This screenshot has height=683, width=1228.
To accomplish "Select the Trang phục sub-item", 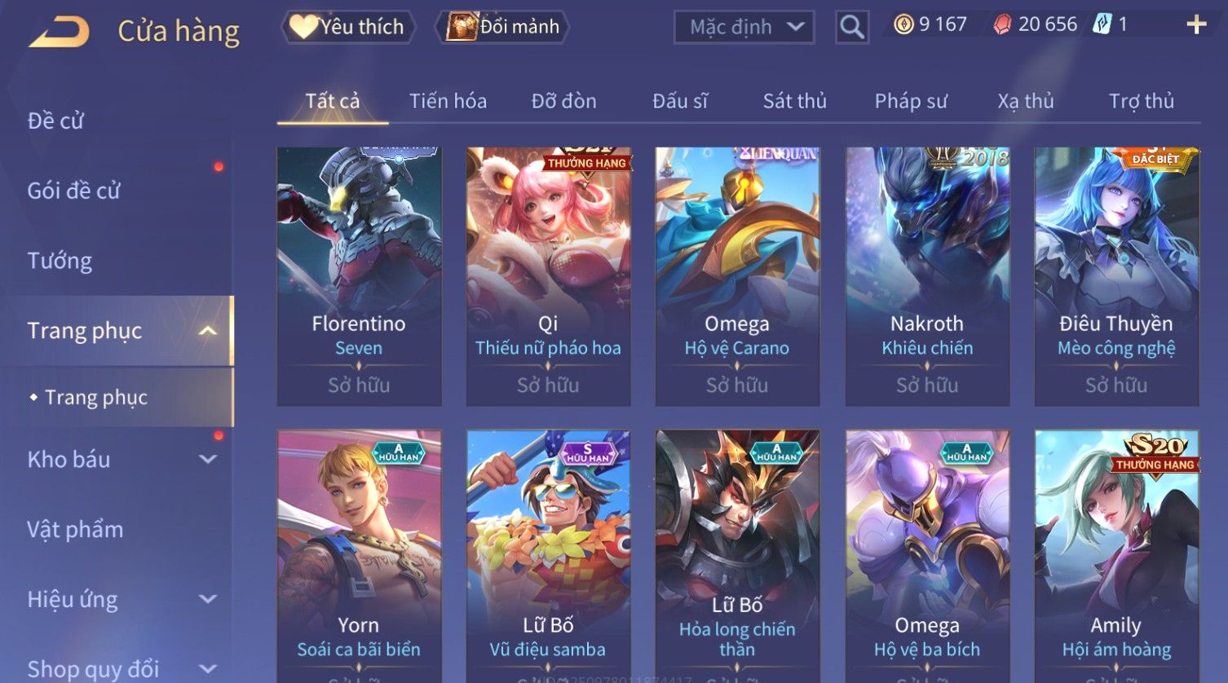I will tap(96, 398).
